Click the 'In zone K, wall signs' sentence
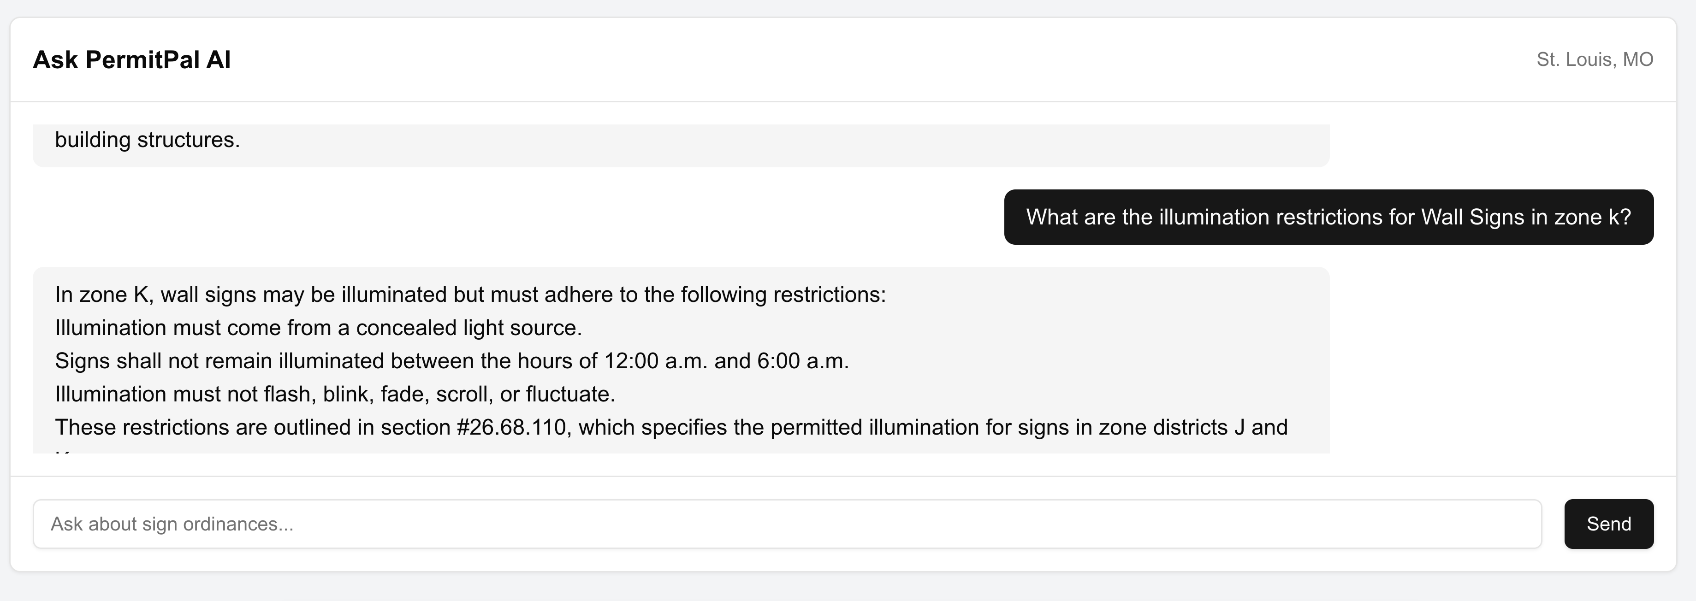This screenshot has height=601, width=1696. (470, 295)
